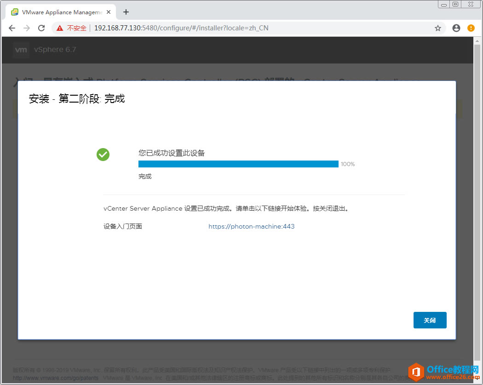Click the vCenter Server Appliance completion message

(x=226, y=208)
